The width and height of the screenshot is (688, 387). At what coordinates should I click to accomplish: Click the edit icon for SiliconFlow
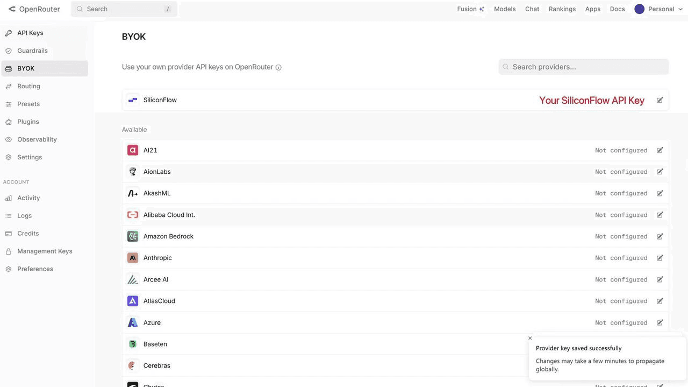[660, 100]
